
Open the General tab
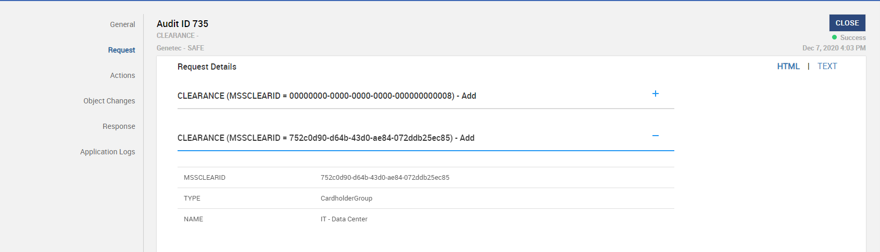coord(122,24)
